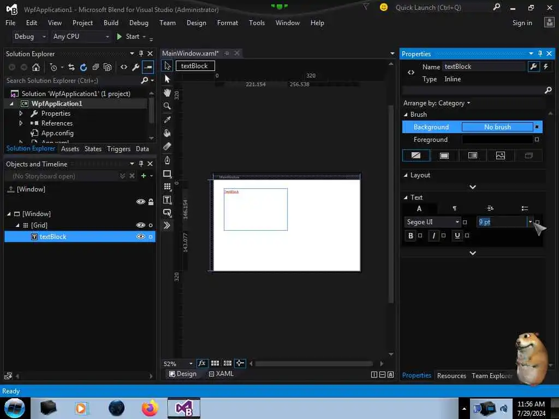Viewport: 559px width, 419px height.
Task: Click Preview Selected Items icon
Action: [147, 67]
